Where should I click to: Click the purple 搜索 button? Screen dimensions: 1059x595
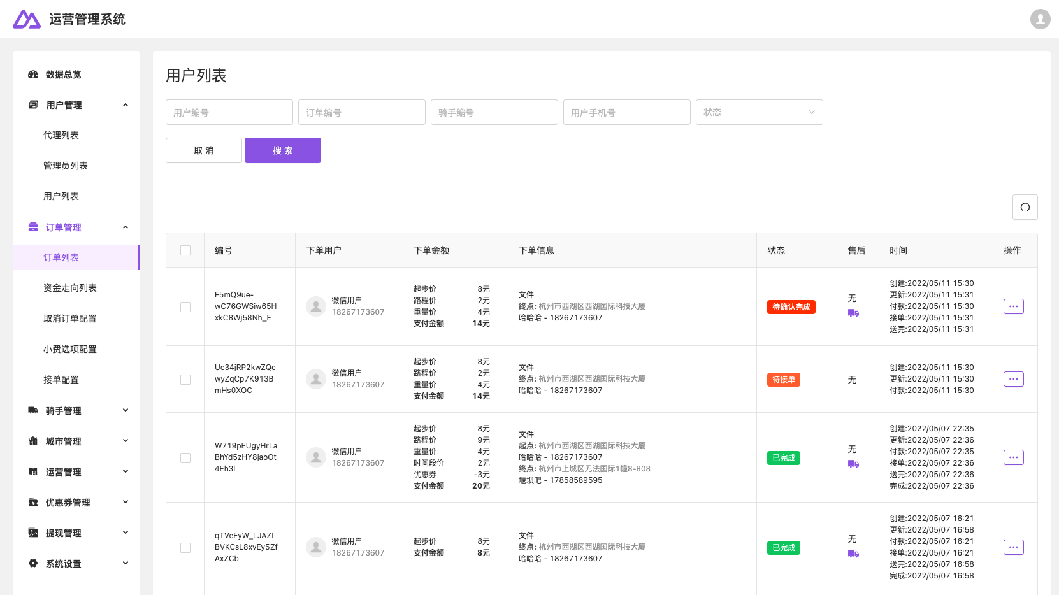tap(283, 150)
